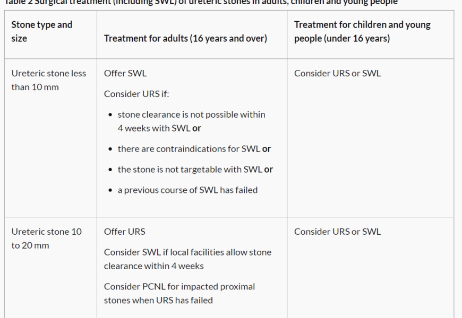Click the 'stone is not targetable' bullet text

point(190,170)
